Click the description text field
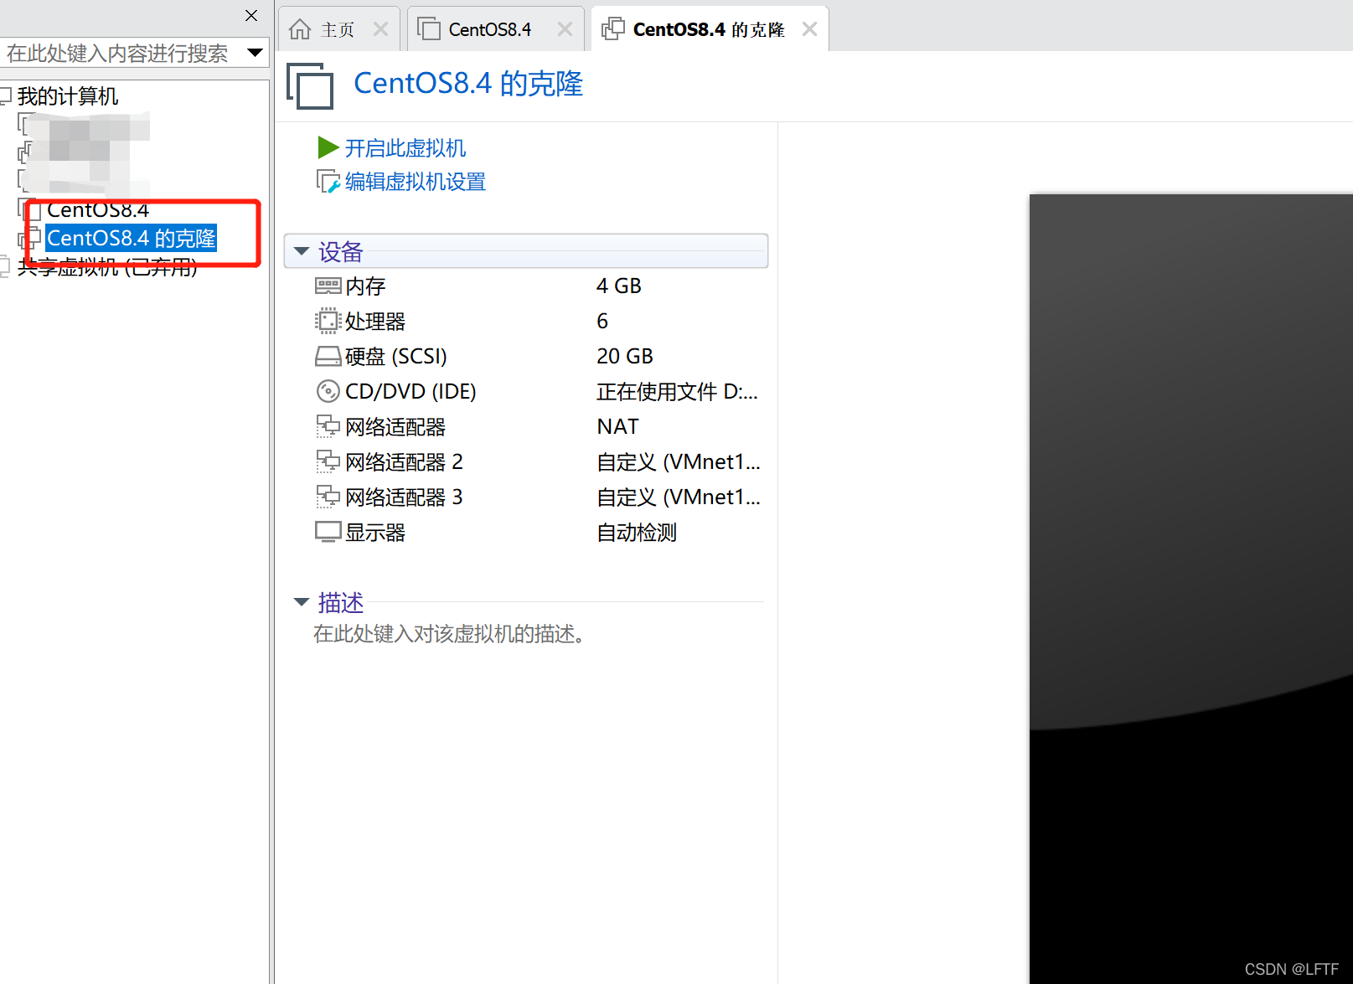Screen dimensions: 1353x984 tap(449, 634)
